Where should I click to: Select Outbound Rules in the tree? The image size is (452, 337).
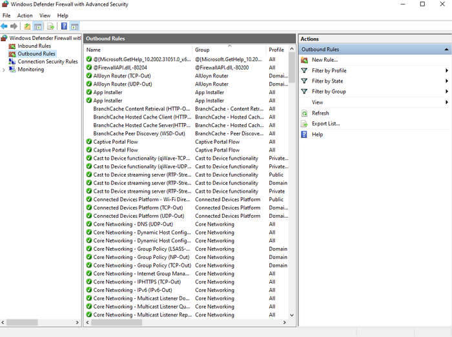(36, 53)
